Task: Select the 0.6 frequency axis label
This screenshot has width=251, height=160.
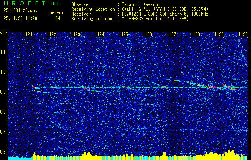Action: coord(3,152)
